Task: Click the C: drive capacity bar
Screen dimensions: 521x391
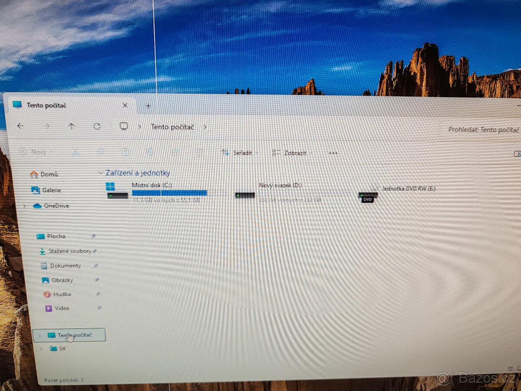Action: click(169, 192)
